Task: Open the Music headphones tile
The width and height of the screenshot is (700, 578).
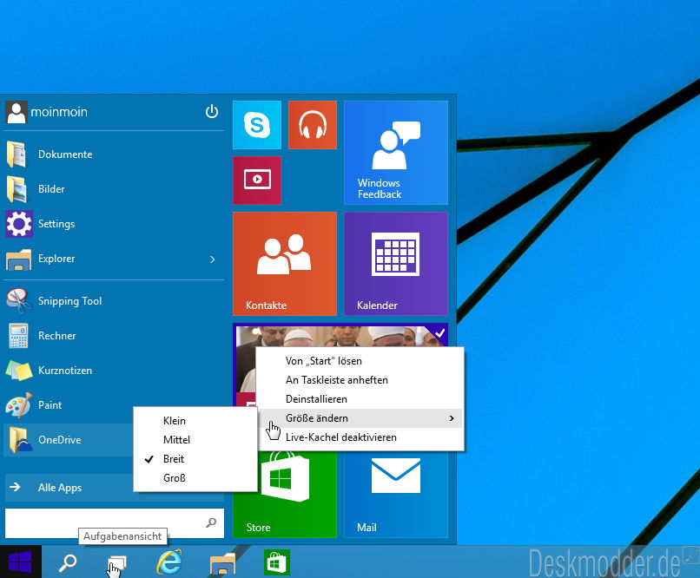Action: 313,125
